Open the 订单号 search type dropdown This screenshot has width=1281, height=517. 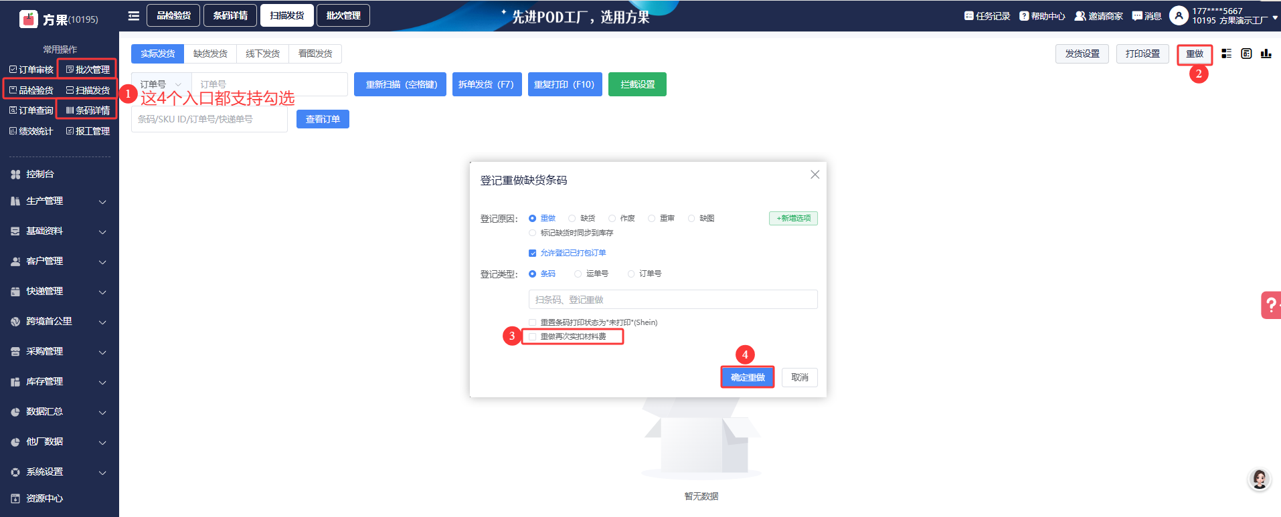pos(161,84)
